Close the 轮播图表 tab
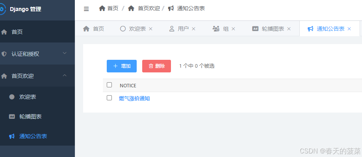Viewport: 362px width, 157px height. [x=289, y=29]
